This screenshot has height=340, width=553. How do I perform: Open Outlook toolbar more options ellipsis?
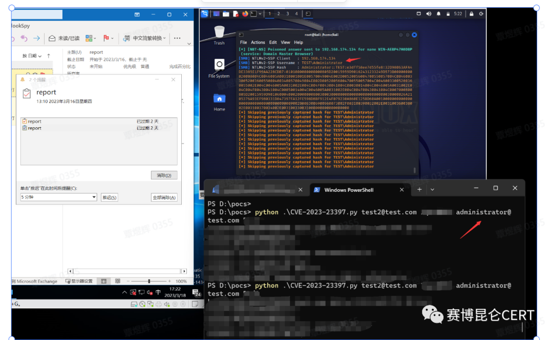177,38
